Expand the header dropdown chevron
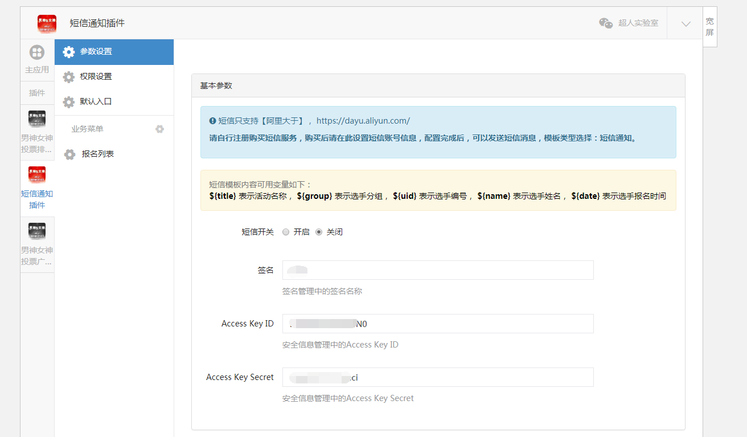This screenshot has width=747, height=437. coord(686,23)
